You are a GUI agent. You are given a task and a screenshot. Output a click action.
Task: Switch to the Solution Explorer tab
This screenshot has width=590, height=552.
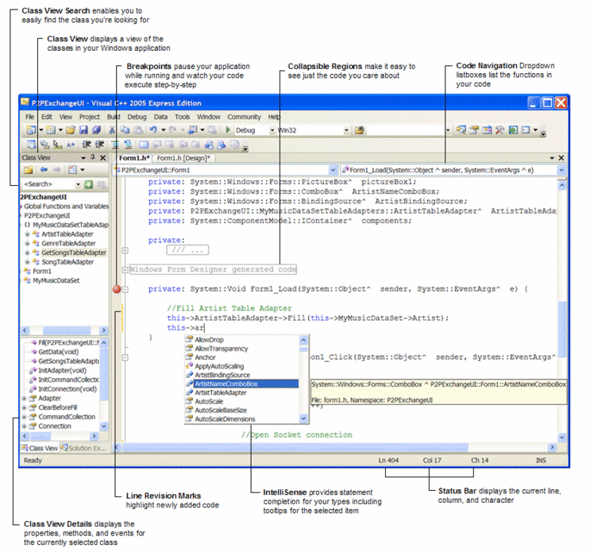[x=84, y=448]
